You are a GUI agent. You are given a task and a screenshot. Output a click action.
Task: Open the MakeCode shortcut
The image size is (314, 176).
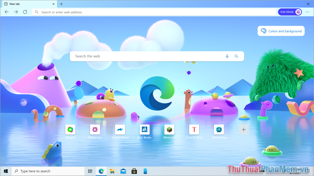(x=95, y=129)
